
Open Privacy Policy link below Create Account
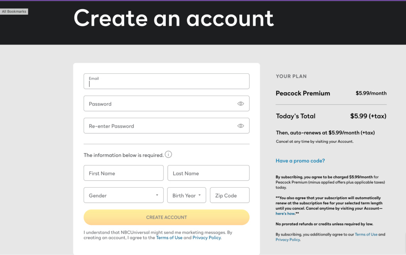(x=207, y=238)
